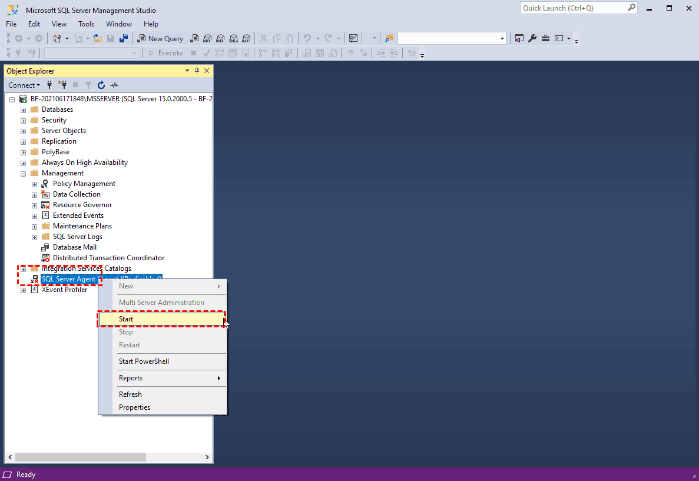The image size is (699, 481).
Task: Open the Solution Explorer toolbar icon
Action: [x=519, y=39]
